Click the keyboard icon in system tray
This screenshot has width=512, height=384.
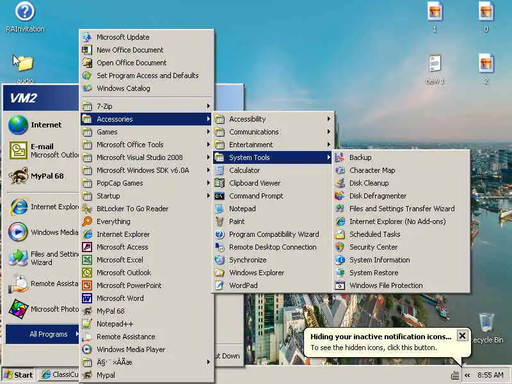455,376
